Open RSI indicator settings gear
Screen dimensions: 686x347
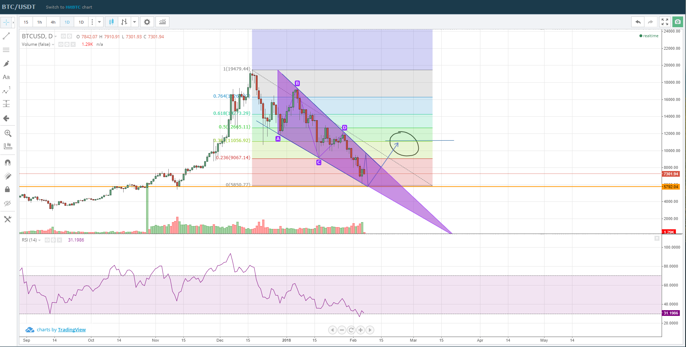[x=53, y=240]
